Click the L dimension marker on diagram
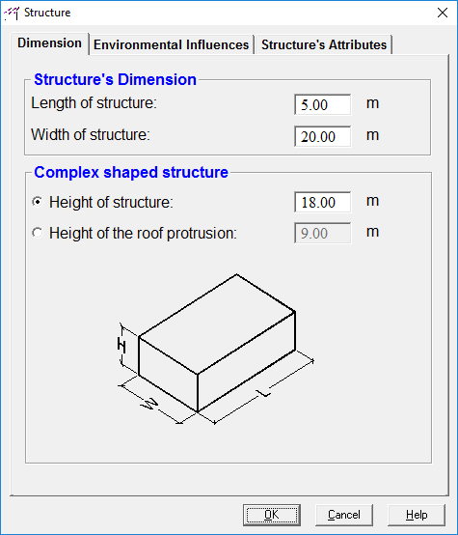 [264, 393]
